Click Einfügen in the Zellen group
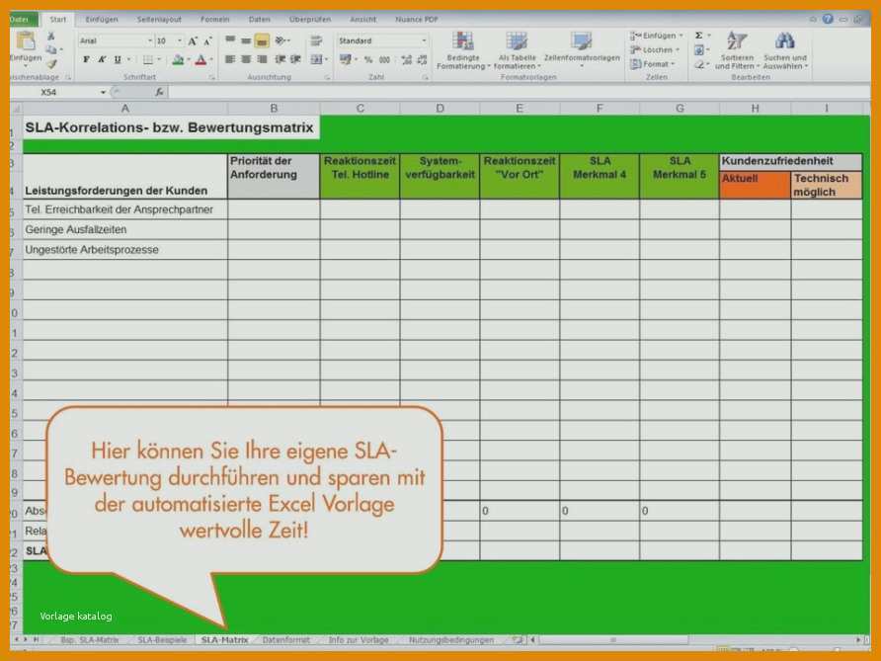The width and height of the screenshot is (881, 661). (656, 36)
